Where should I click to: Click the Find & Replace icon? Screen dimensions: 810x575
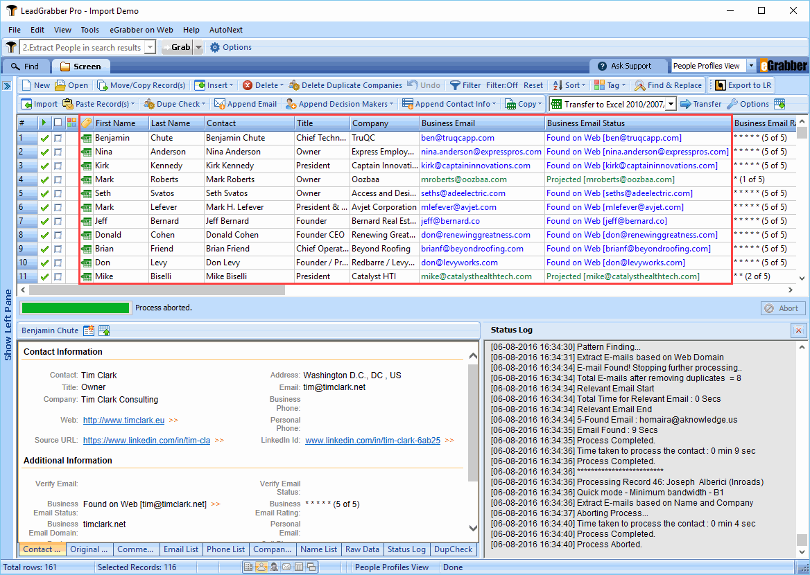click(x=640, y=85)
